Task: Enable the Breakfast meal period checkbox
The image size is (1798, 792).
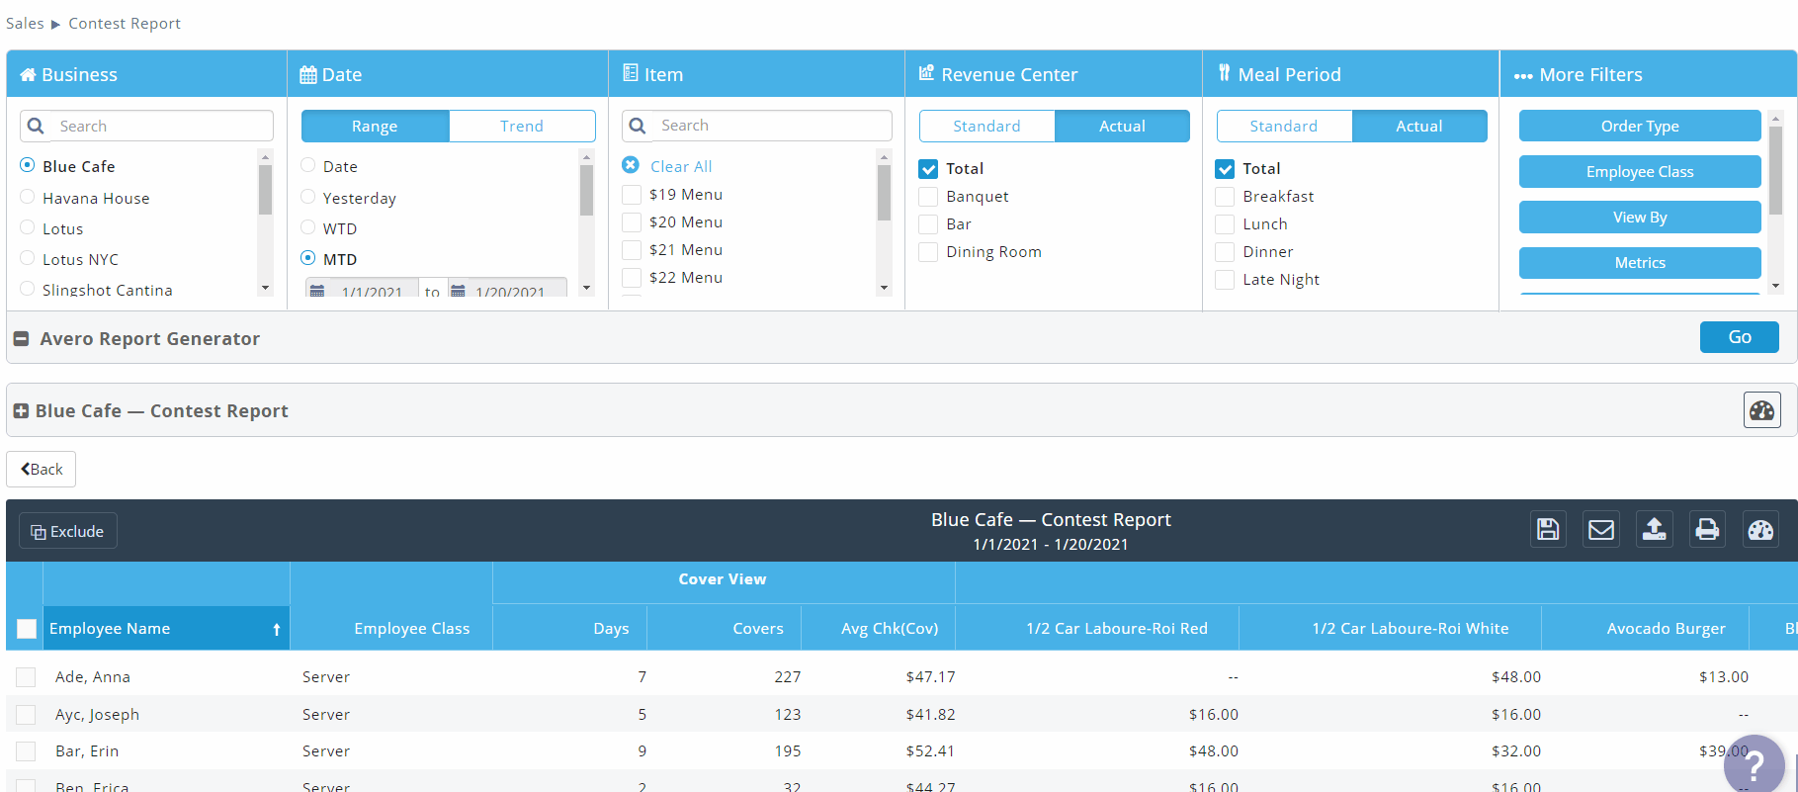Action: click(1225, 197)
